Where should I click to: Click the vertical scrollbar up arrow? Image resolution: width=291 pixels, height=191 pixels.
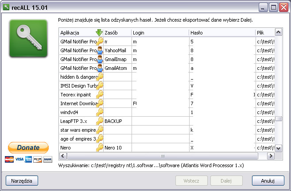[x=279, y=32]
